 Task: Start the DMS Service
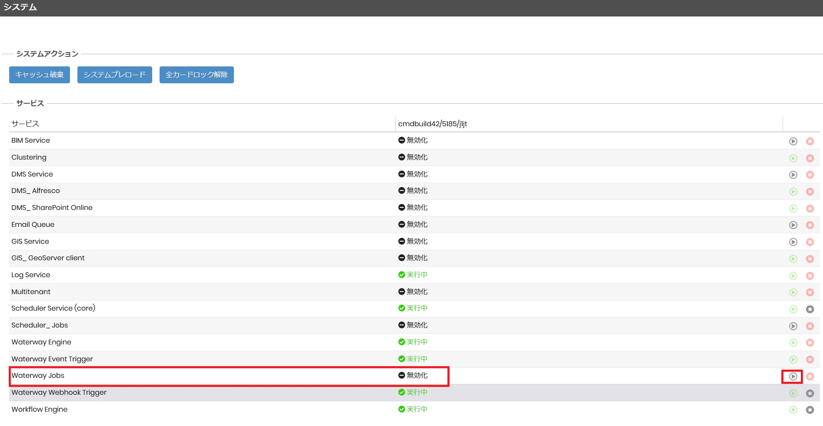click(793, 174)
